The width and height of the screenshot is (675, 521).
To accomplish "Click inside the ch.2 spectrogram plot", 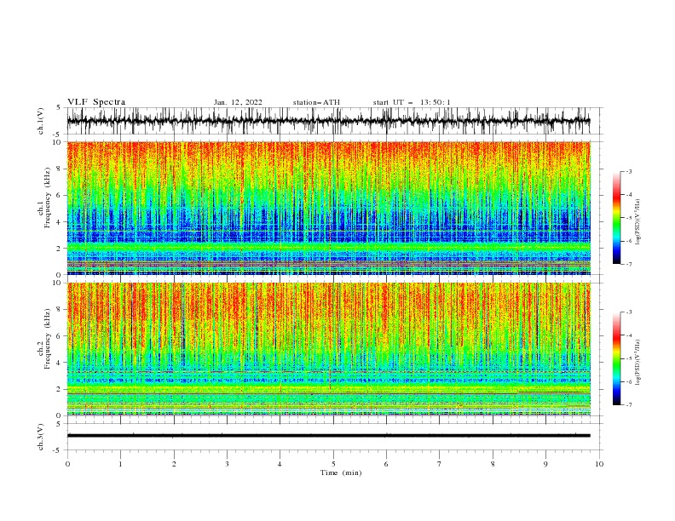I will coord(328,349).
